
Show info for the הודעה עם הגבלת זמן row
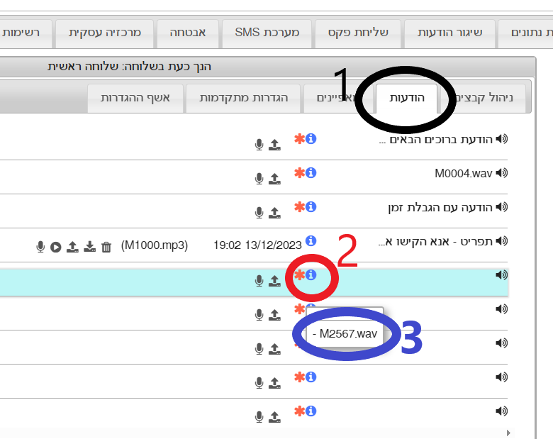(311, 206)
